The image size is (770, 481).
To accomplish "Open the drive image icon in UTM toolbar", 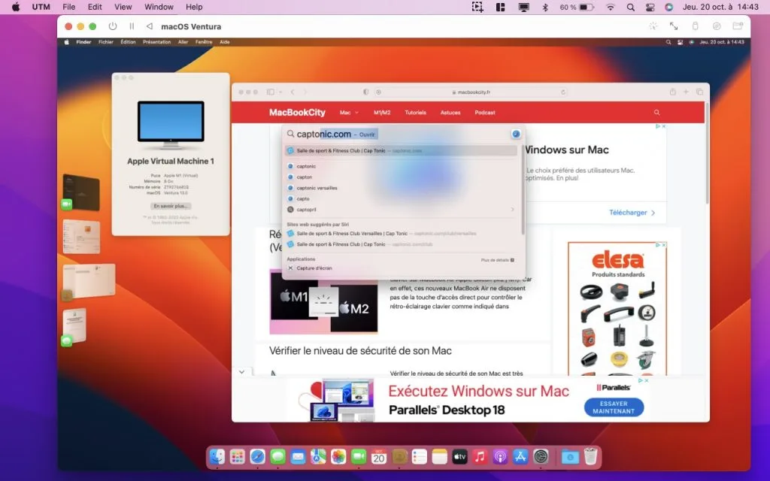I will click(x=717, y=26).
